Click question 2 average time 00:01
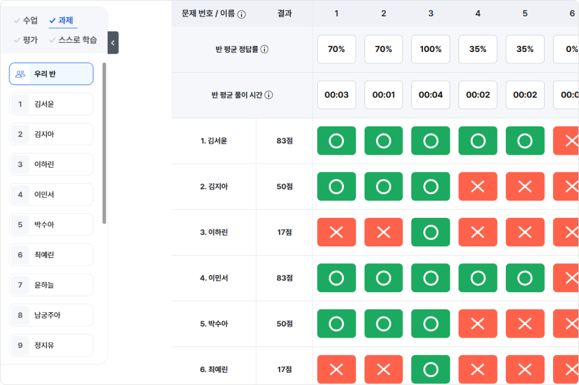Screen dimensions: 579x385 (383, 95)
